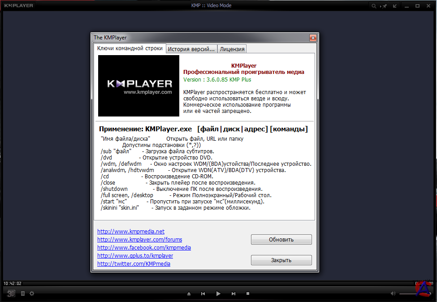437x302 pixels.
Task: Click the /analwdm, /hdtvwdm command text
Action: pos(127,170)
